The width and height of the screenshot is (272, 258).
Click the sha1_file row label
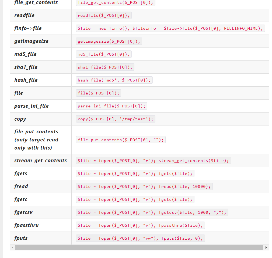coord(26,67)
